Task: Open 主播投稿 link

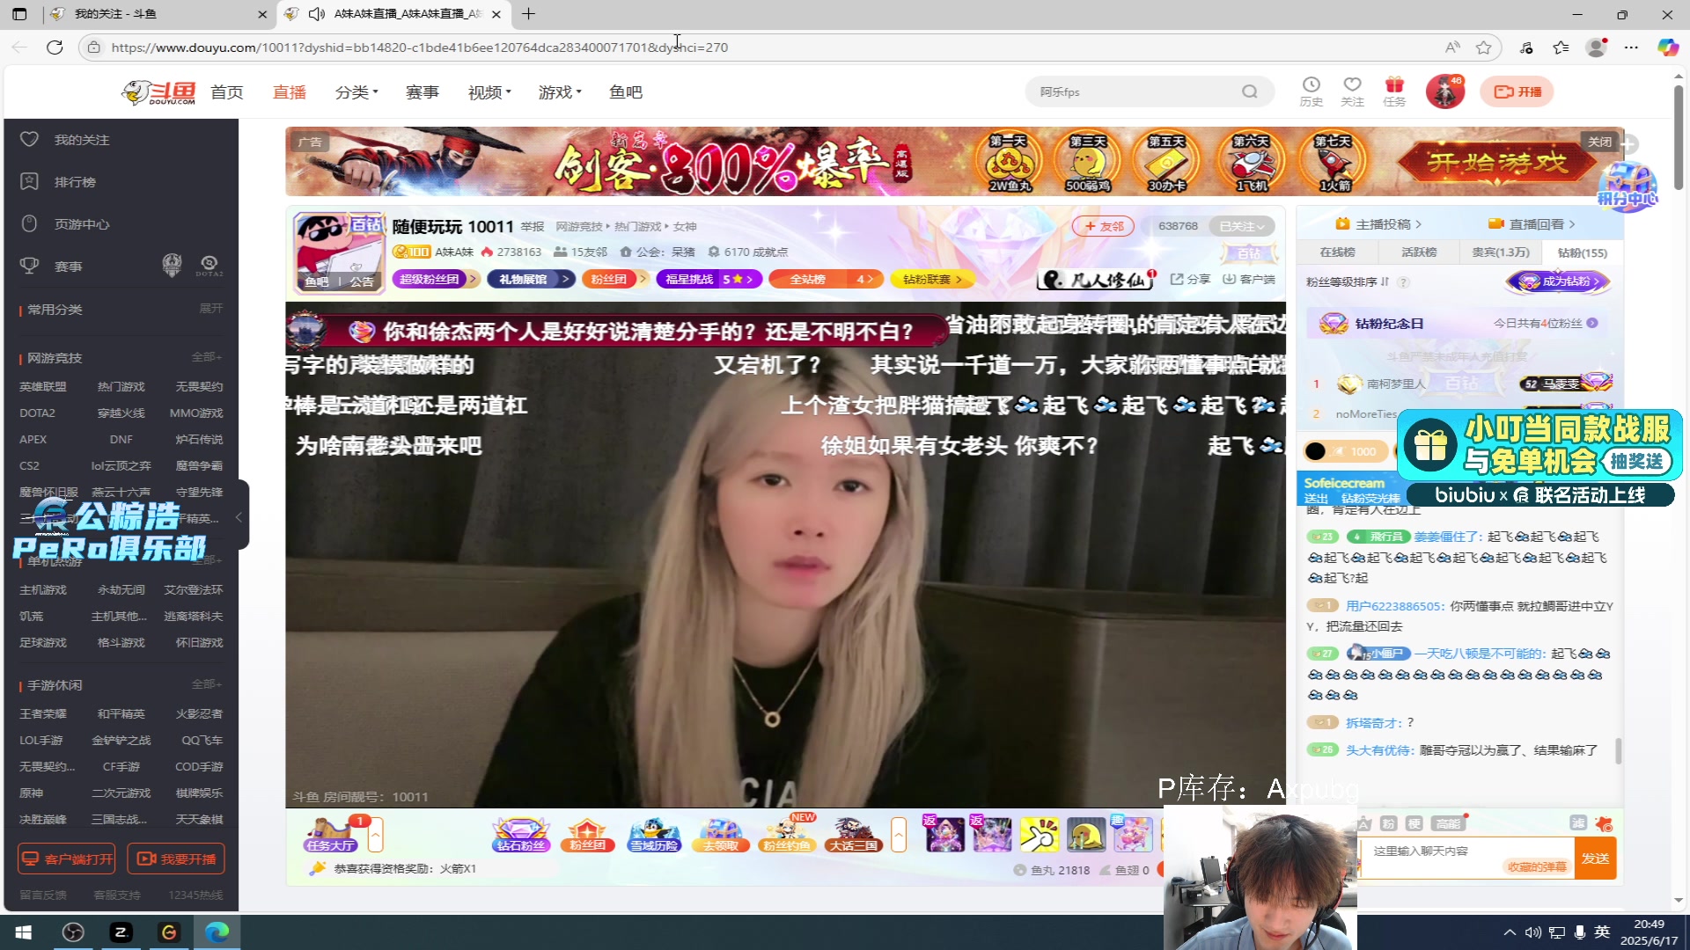Action: [x=1379, y=224]
